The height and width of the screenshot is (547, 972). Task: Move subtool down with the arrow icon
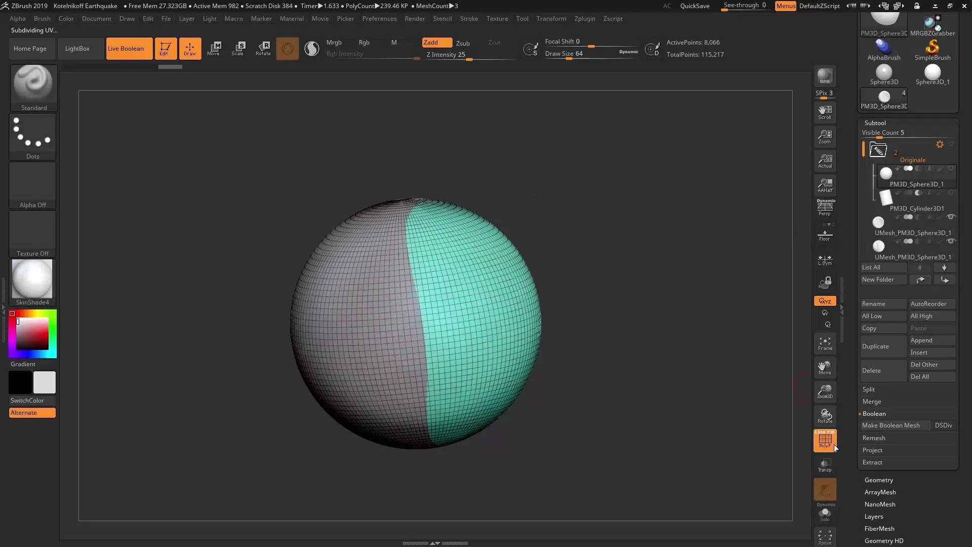[944, 267]
